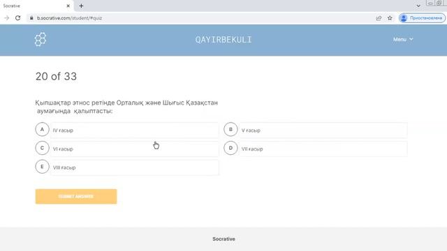The width and height of the screenshot is (447, 251).
Task: Click the '20 of 33' progress text
Action: pos(56,76)
